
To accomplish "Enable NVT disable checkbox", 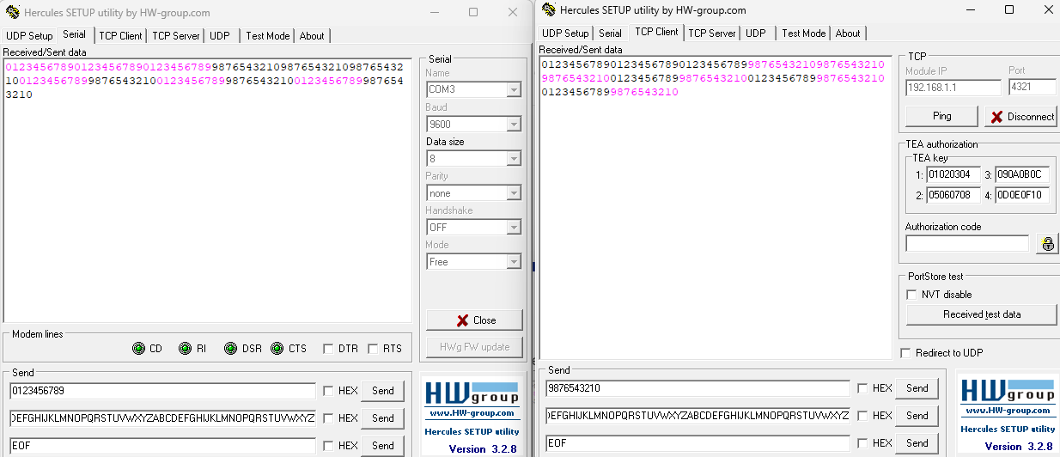I will [x=912, y=295].
